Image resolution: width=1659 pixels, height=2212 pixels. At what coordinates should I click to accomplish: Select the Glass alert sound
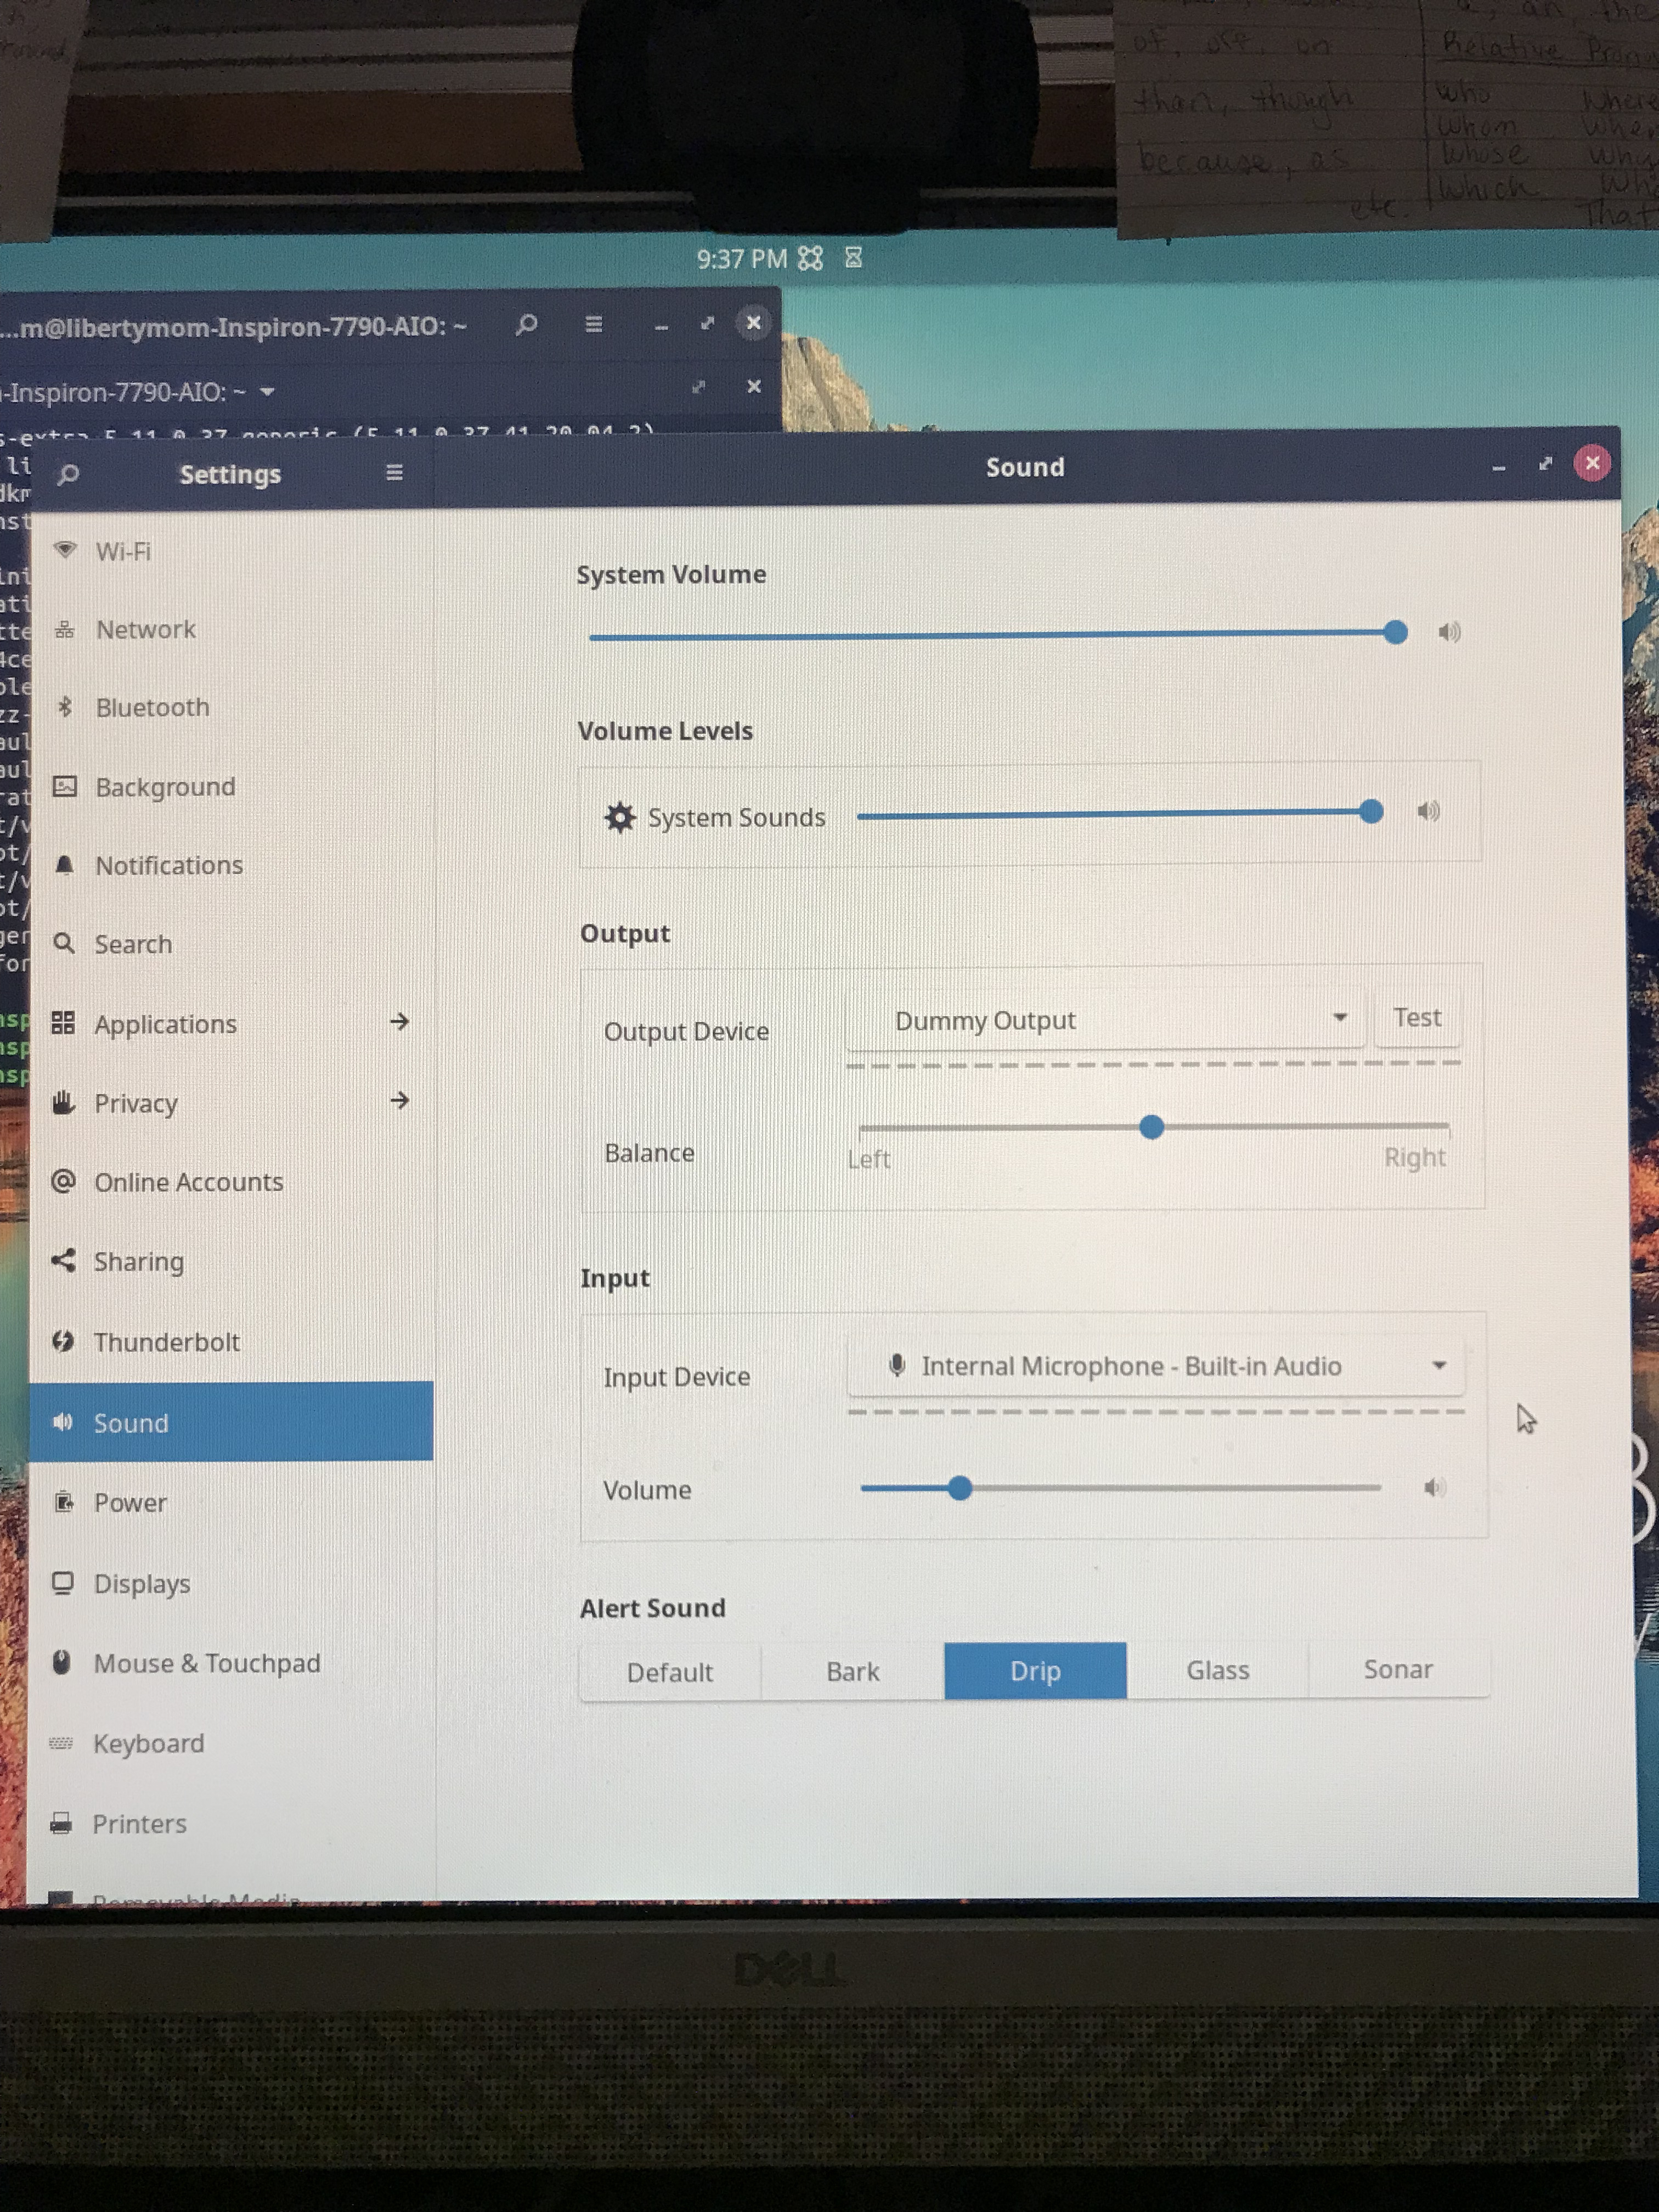pos(1217,1669)
